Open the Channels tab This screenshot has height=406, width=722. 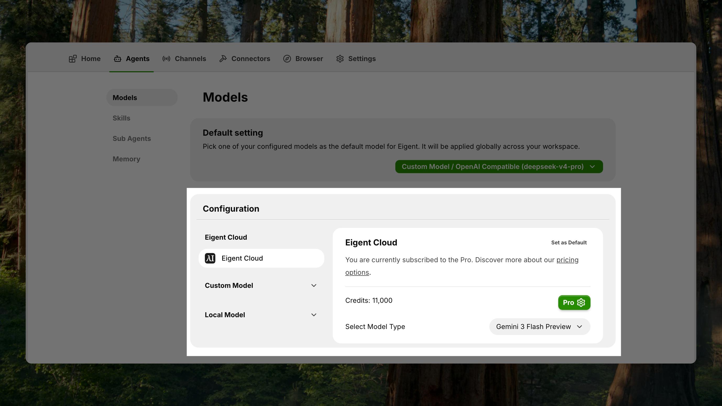pyautogui.click(x=184, y=59)
